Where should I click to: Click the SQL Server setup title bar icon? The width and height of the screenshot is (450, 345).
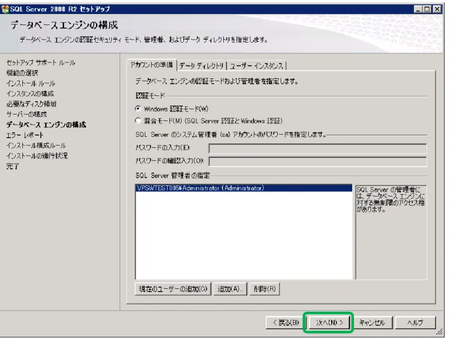tap(5, 9)
